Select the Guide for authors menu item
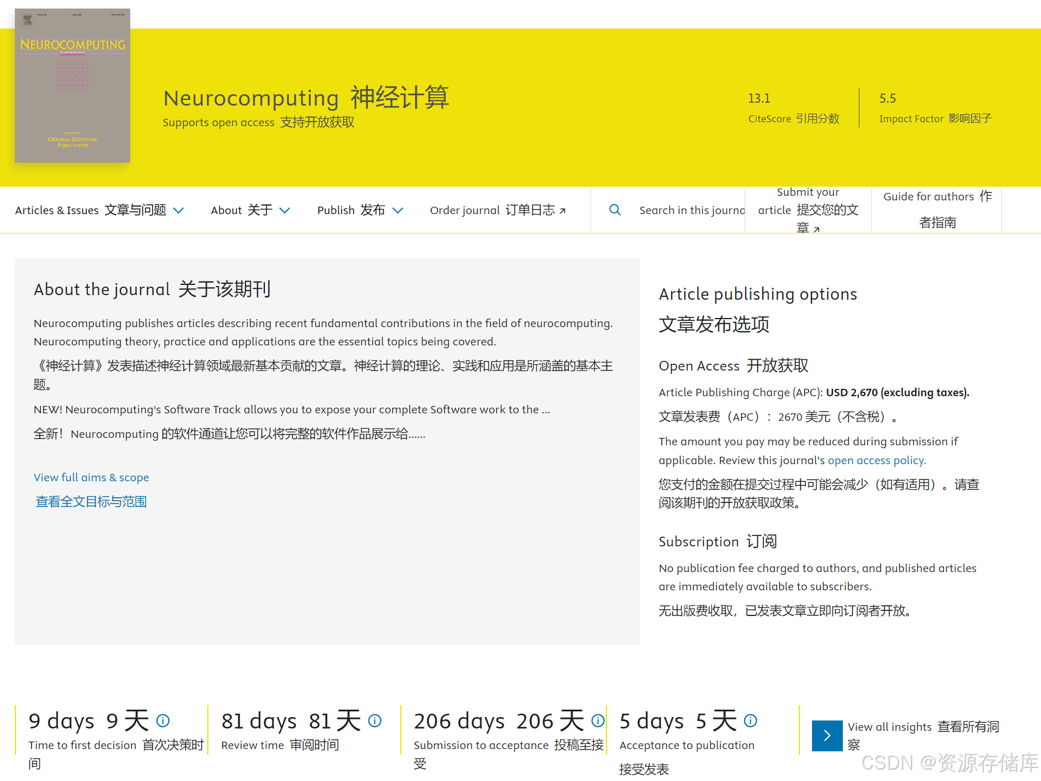The image size is (1041, 781). click(936, 209)
